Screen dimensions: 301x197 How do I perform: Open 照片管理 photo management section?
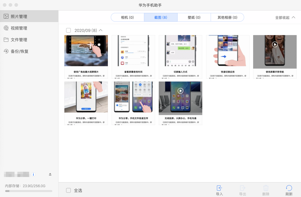pos(29,16)
